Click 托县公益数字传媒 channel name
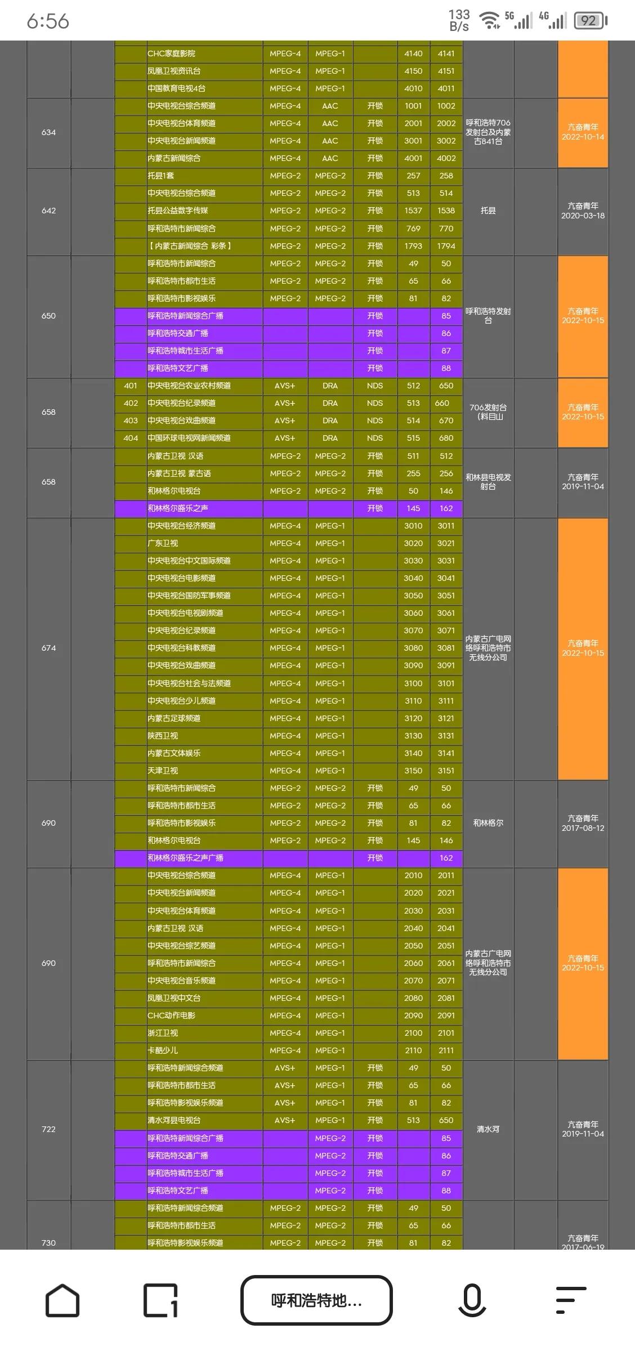Image resolution: width=635 pixels, height=1351 pixels. pyautogui.click(x=178, y=211)
